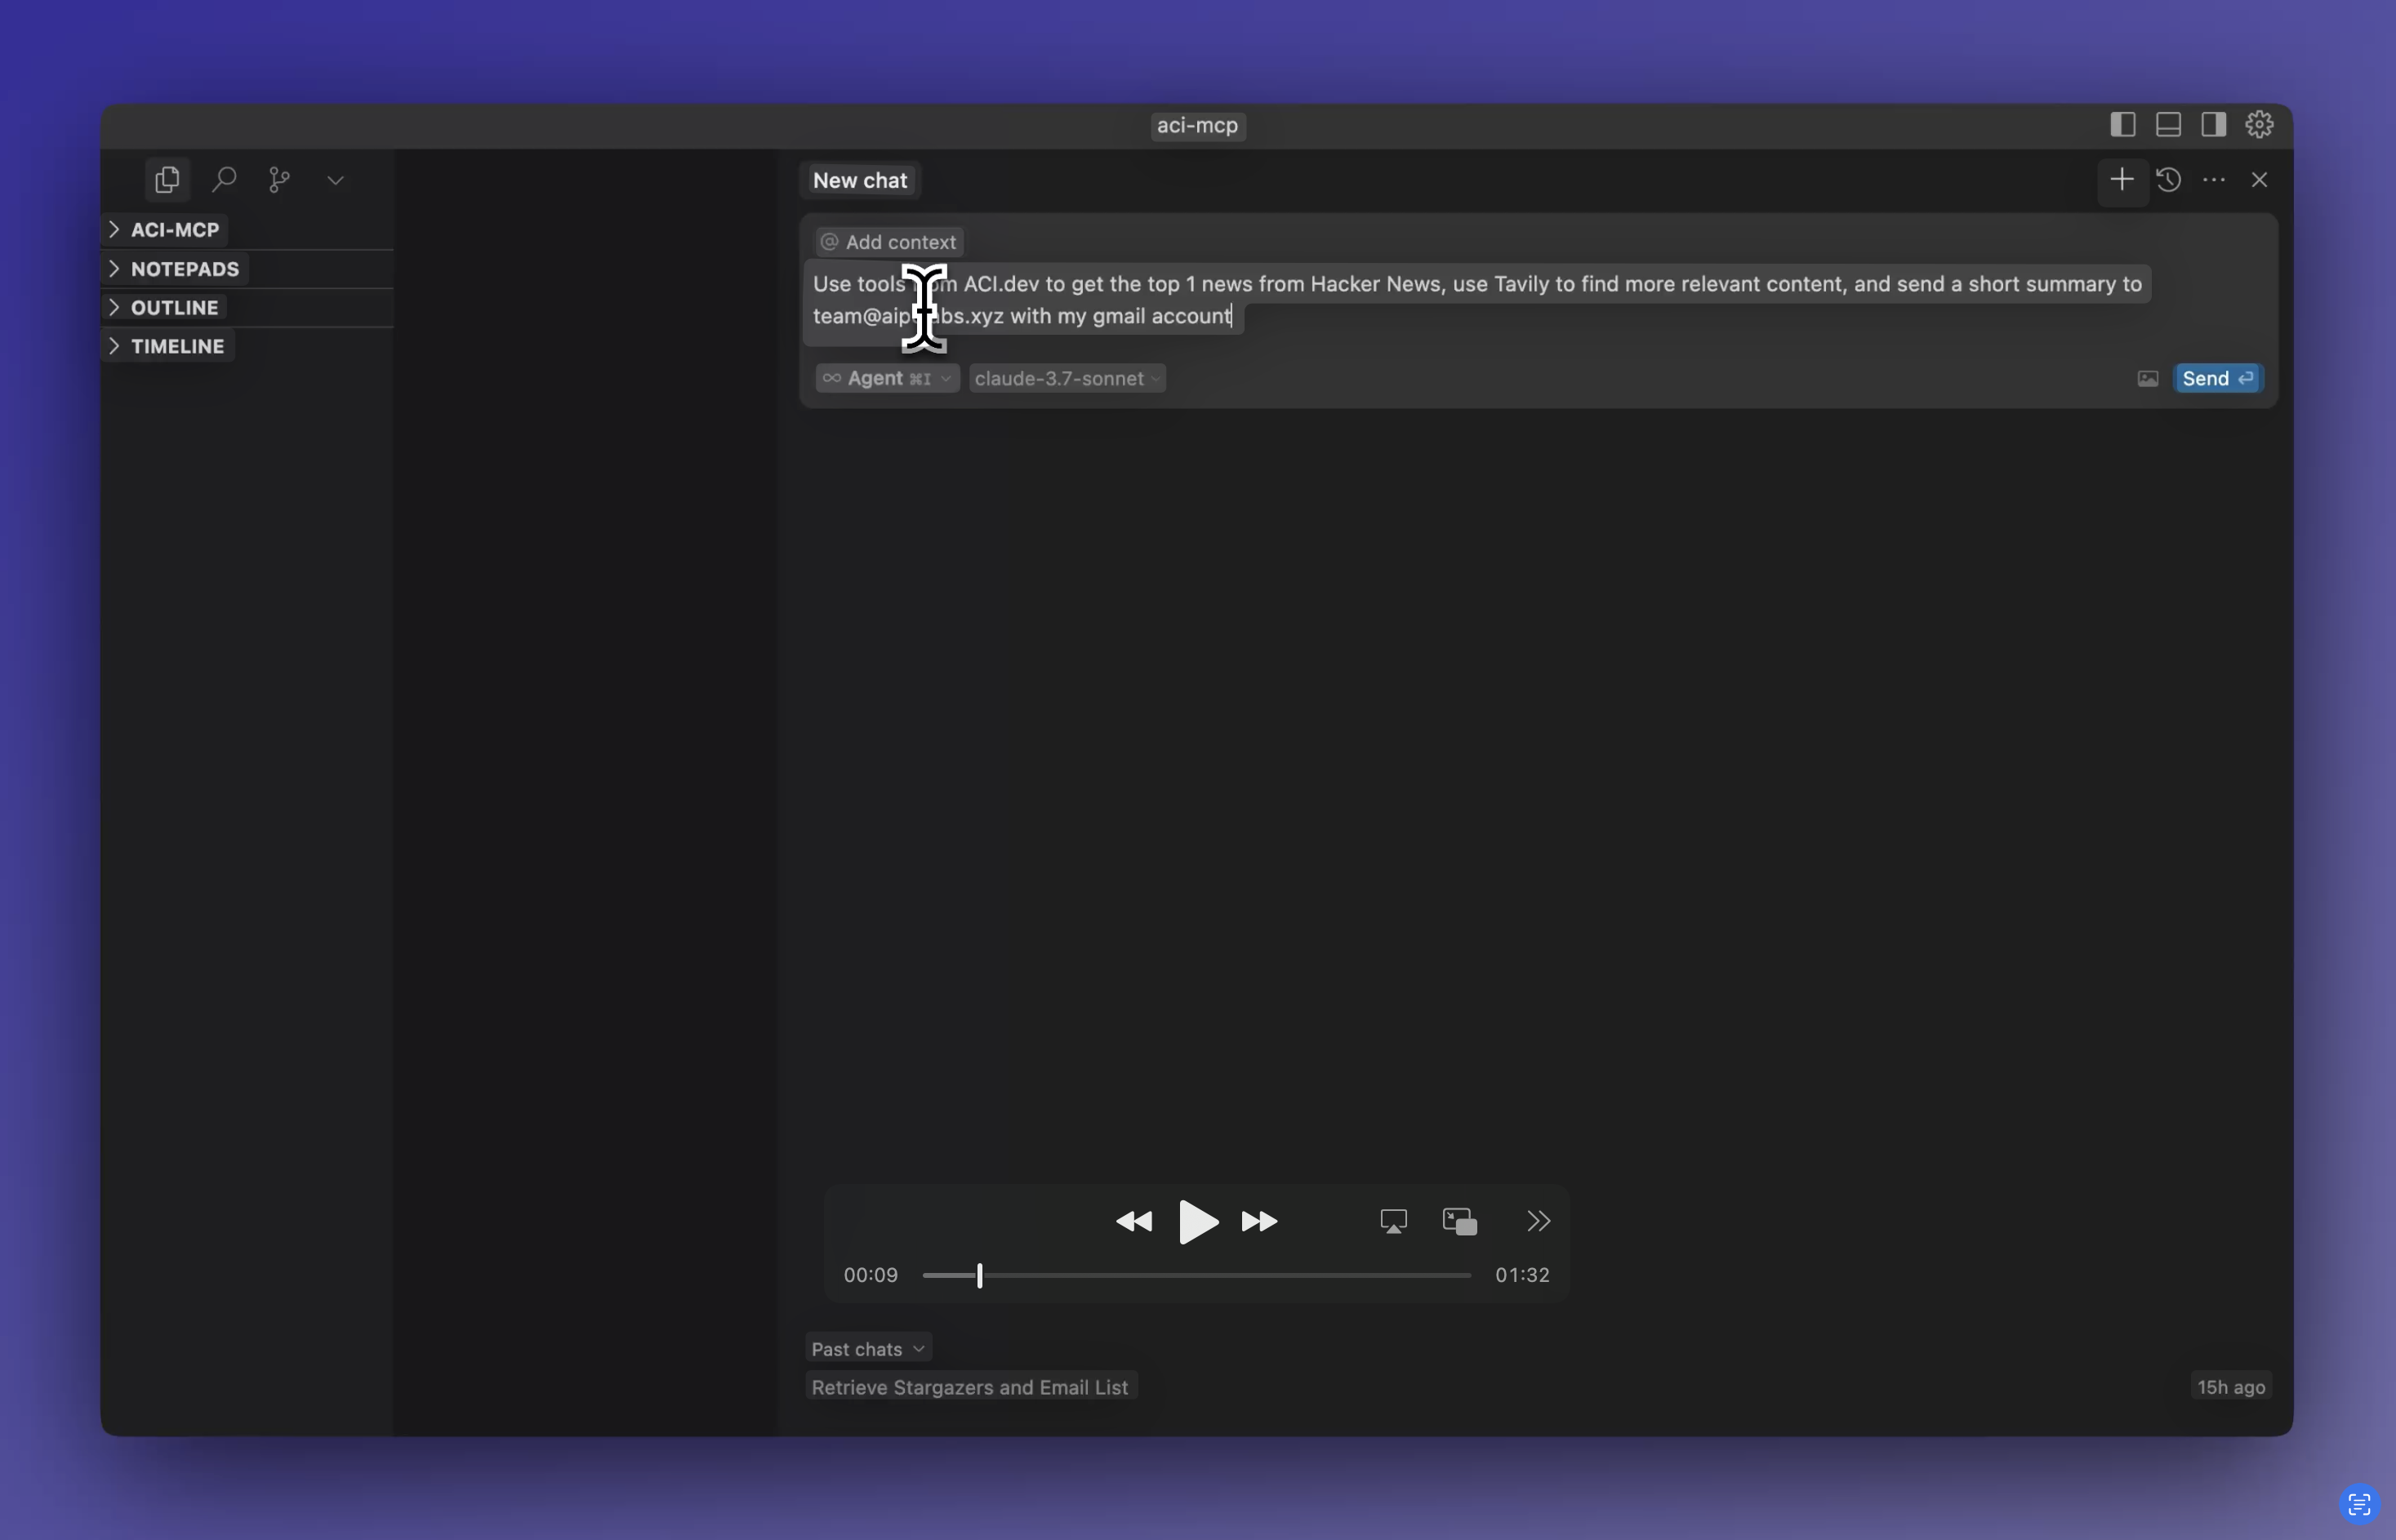The height and width of the screenshot is (1540, 2396).
Task: Open the chat more options ellipsis
Action: tap(2213, 180)
